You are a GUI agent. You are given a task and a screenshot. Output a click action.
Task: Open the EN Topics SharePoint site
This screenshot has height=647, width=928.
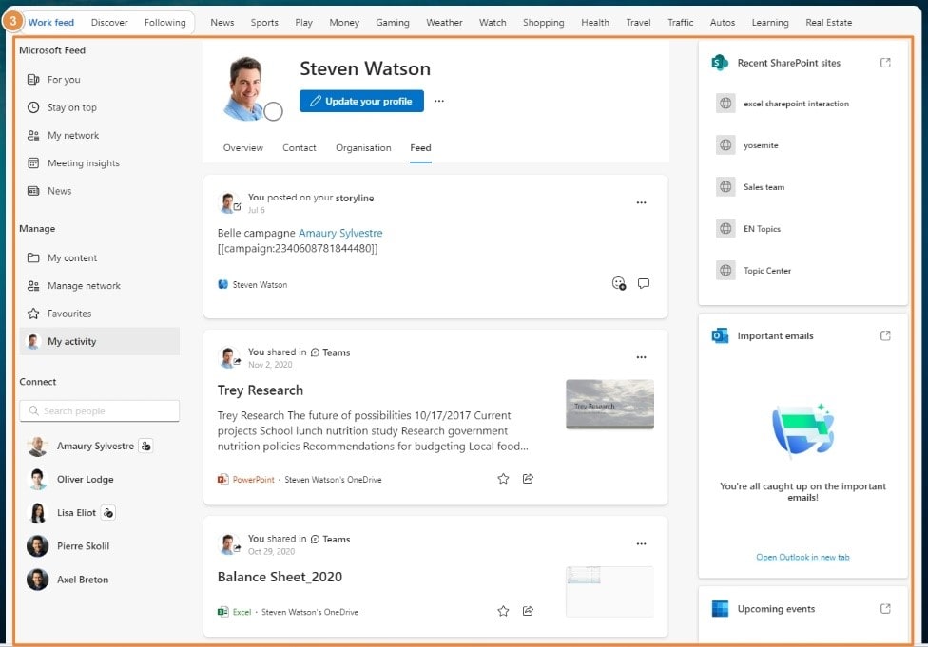point(762,229)
